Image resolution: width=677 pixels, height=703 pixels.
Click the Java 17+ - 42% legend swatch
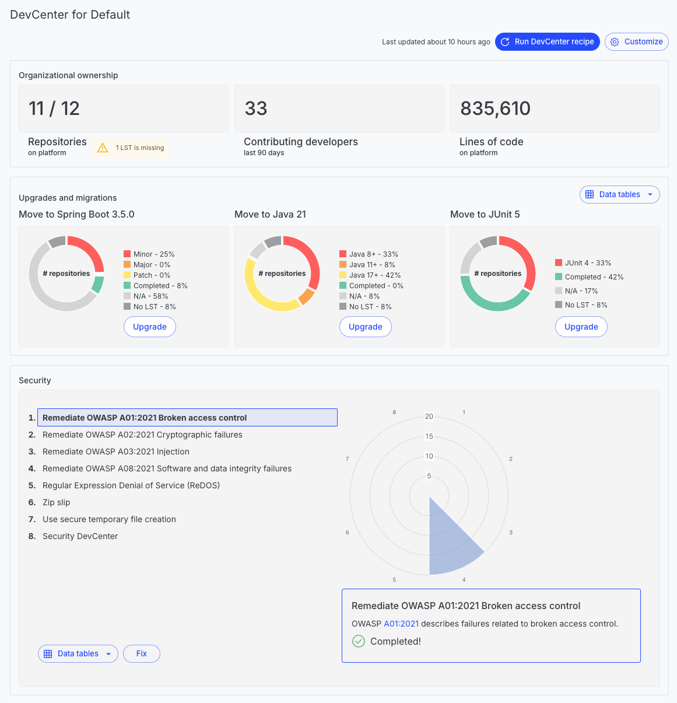[x=343, y=275]
